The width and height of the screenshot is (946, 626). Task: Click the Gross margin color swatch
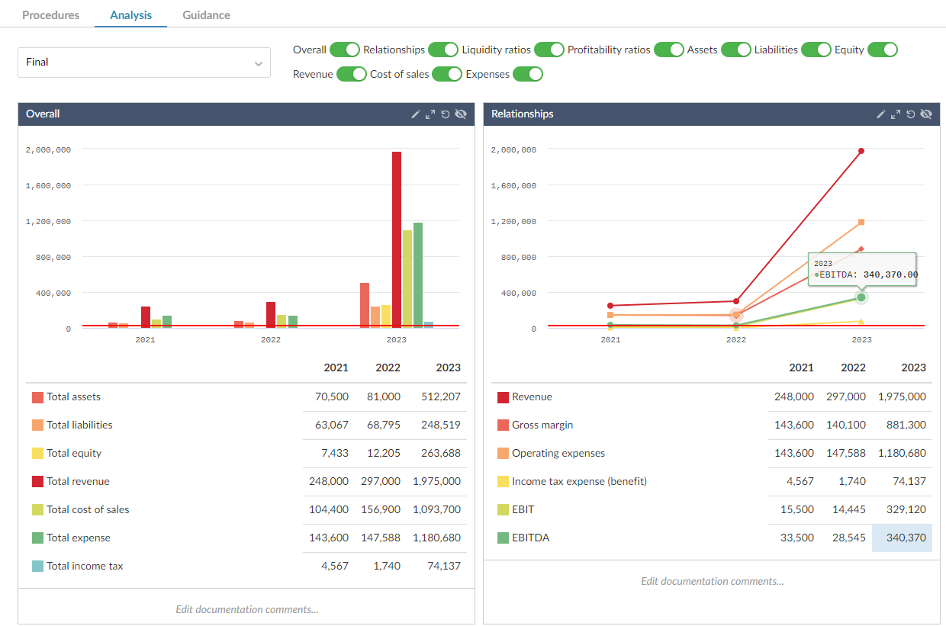click(503, 425)
